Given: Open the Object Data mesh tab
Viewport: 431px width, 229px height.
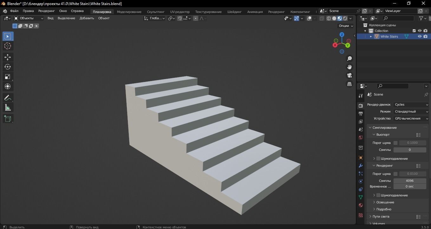Looking at the screenshot, I should pyautogui.click(x=361, y=197).
